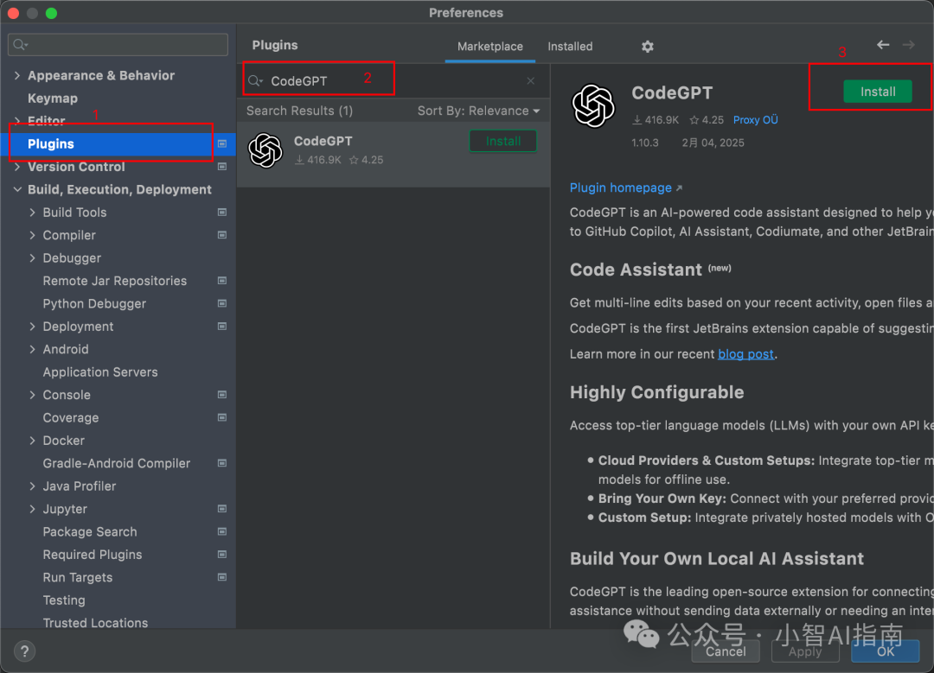Select Keymap in the settings tree

(x=53, y=98)
